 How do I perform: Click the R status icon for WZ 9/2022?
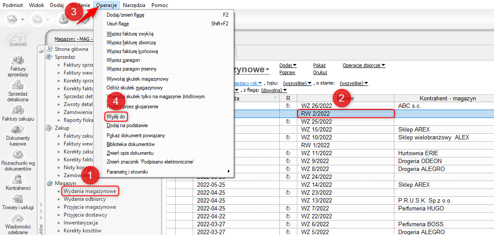point(288,161)
